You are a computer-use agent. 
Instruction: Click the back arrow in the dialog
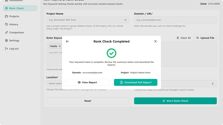point(68,41)
